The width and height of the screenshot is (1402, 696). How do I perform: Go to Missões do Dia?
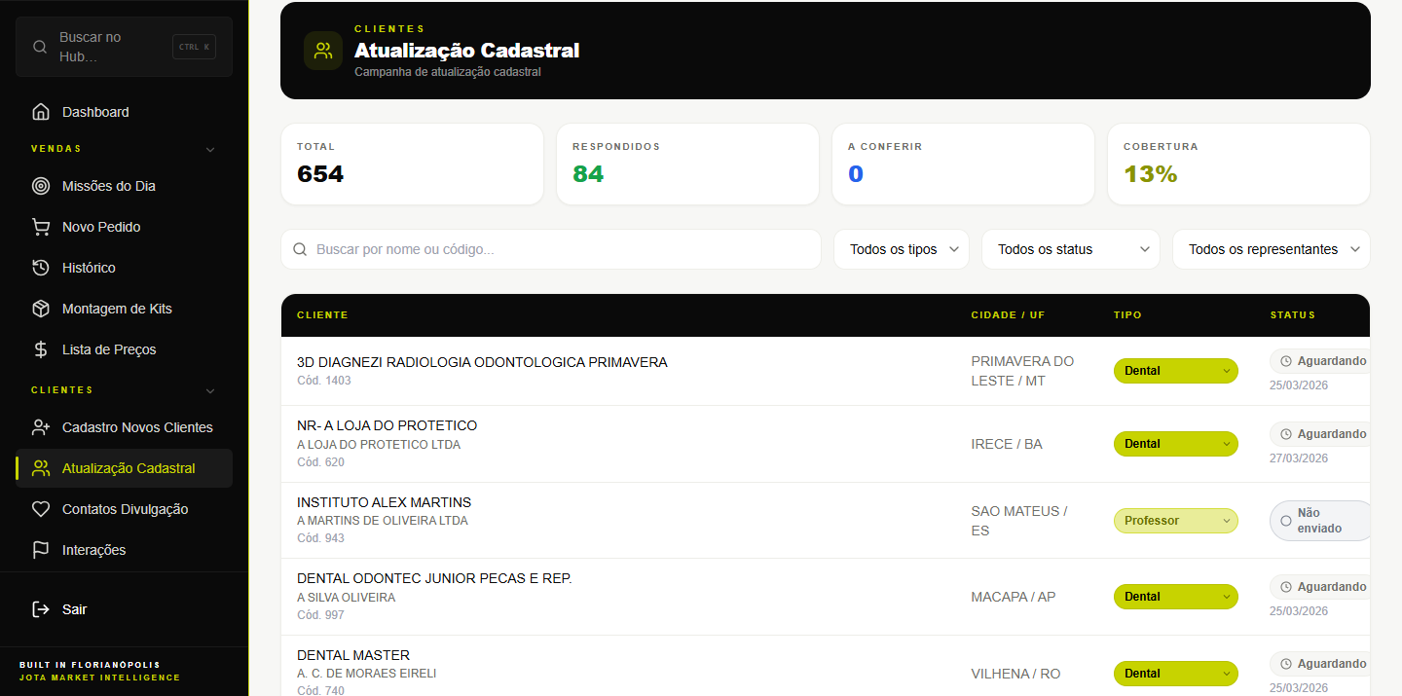[125, 186]
